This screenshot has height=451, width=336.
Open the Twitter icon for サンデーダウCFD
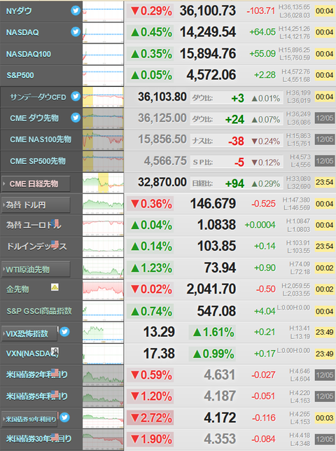[76, 96]
